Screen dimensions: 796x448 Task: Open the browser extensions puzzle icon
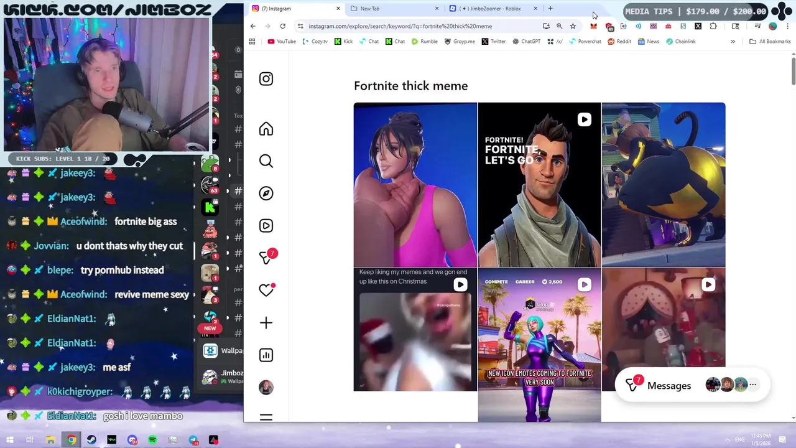(x=713, y=26)
